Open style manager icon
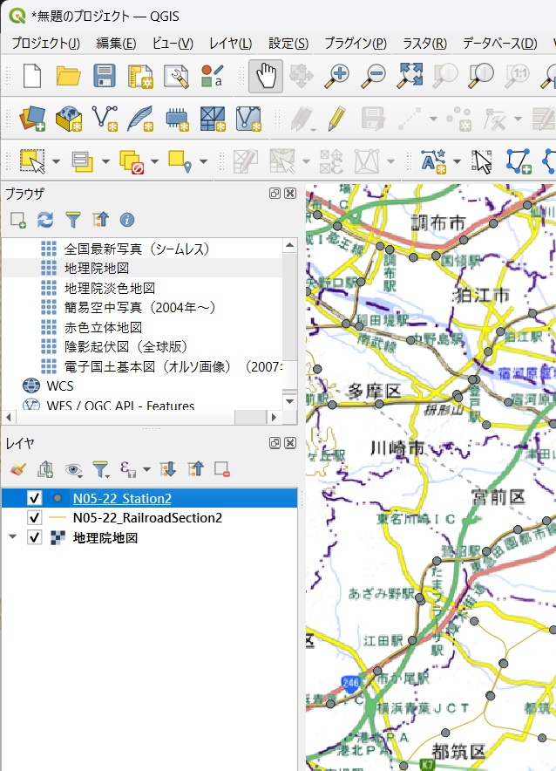The width and height of the screenshot is (556, 771). tap(212, 76)
